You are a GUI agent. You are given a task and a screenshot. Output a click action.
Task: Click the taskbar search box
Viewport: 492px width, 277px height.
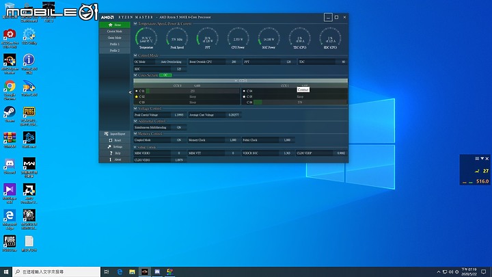(57, 272)
